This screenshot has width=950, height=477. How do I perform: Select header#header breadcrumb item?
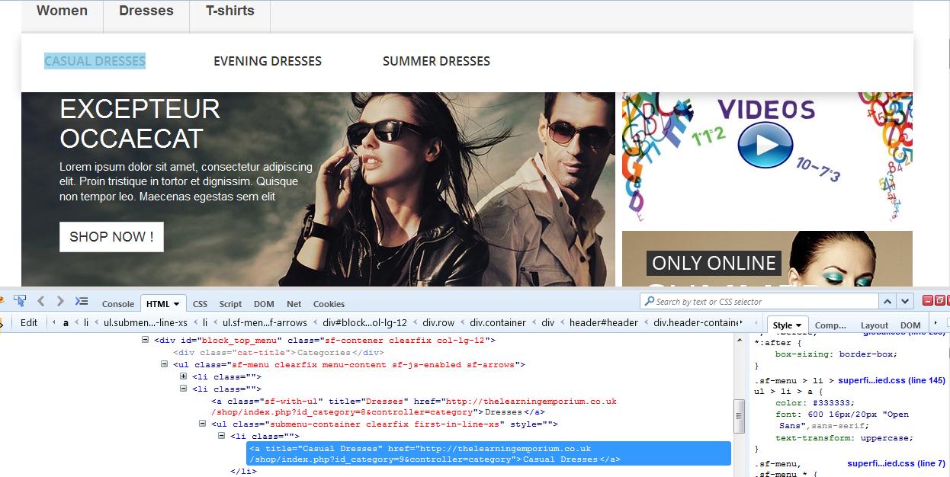[604, 322]
